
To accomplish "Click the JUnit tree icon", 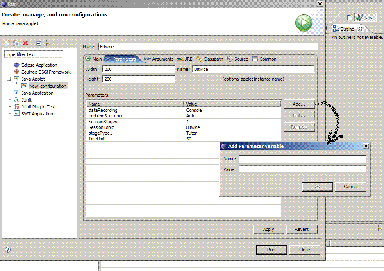I will [x=16, y=99].
